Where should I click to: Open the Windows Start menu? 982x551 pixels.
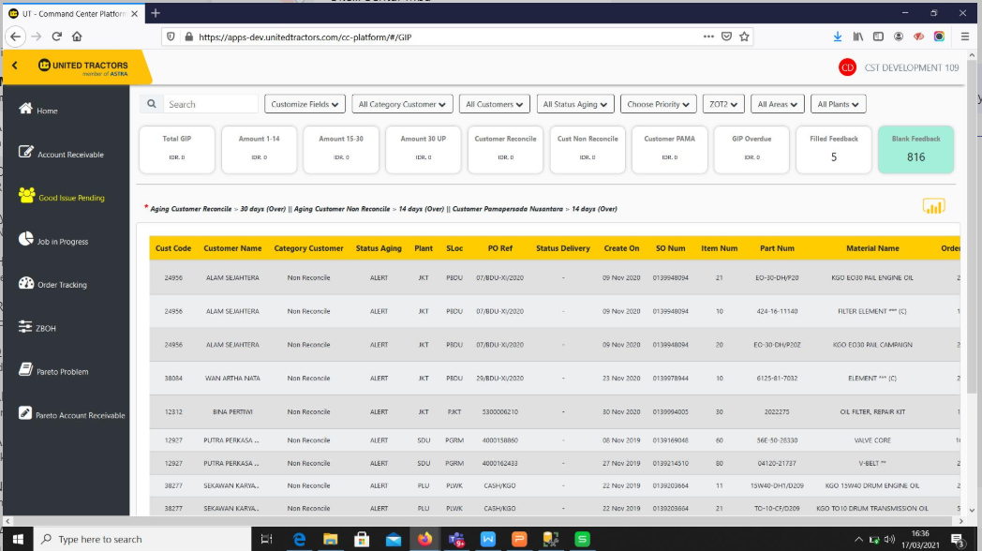pyautogui.click(x=18, y=539)
